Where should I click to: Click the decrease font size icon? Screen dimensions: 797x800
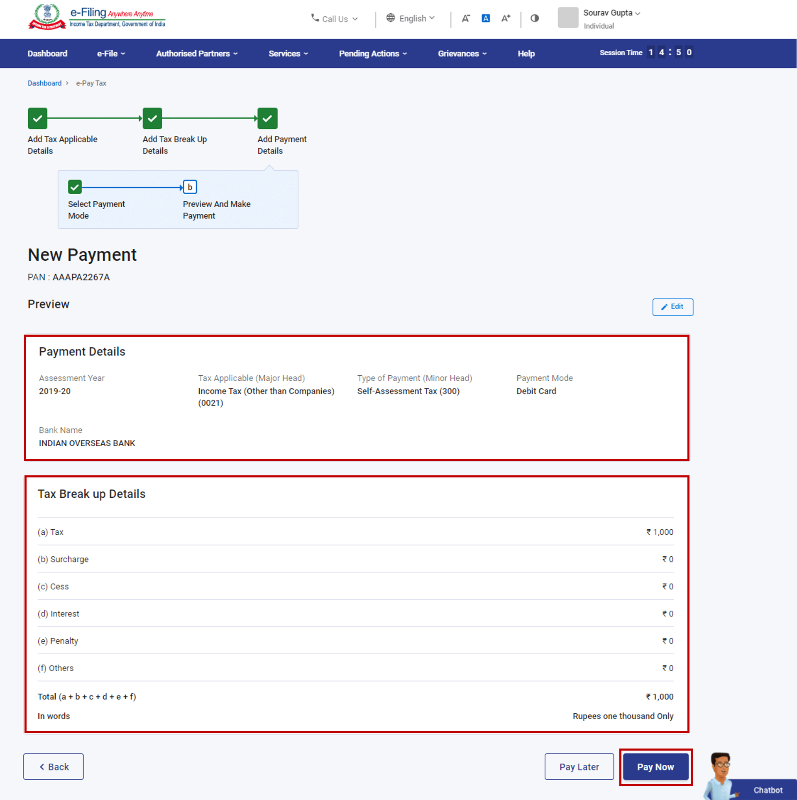point(466,18)
